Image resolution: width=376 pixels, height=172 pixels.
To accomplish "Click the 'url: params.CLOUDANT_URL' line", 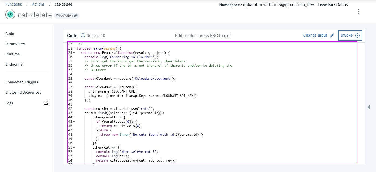I will point(113,92).
